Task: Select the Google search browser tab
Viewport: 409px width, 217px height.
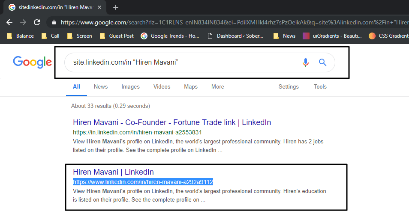Action: point(55,7)
